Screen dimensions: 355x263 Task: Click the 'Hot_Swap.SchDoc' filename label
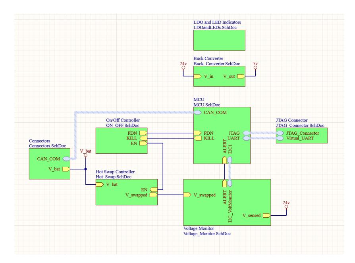(x=114, y=177)
